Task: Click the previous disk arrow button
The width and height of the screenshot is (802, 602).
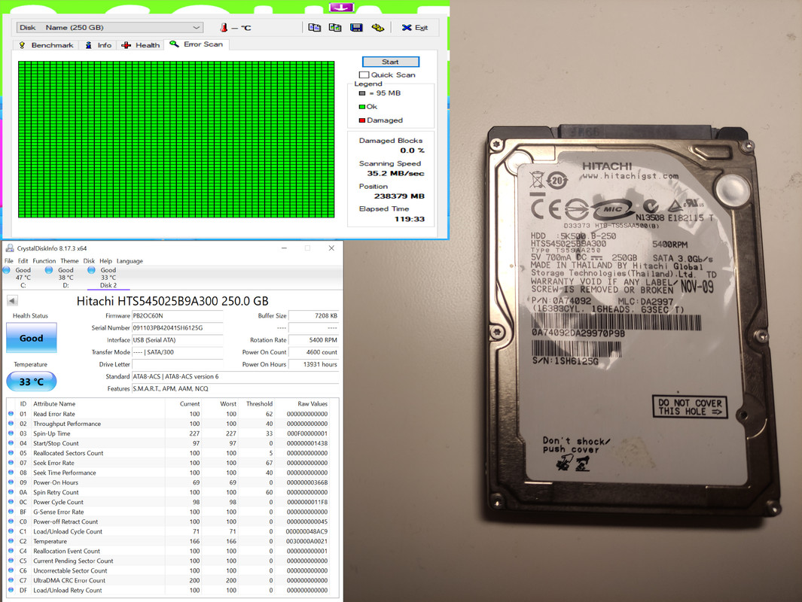Action: (x=12, y=301)
